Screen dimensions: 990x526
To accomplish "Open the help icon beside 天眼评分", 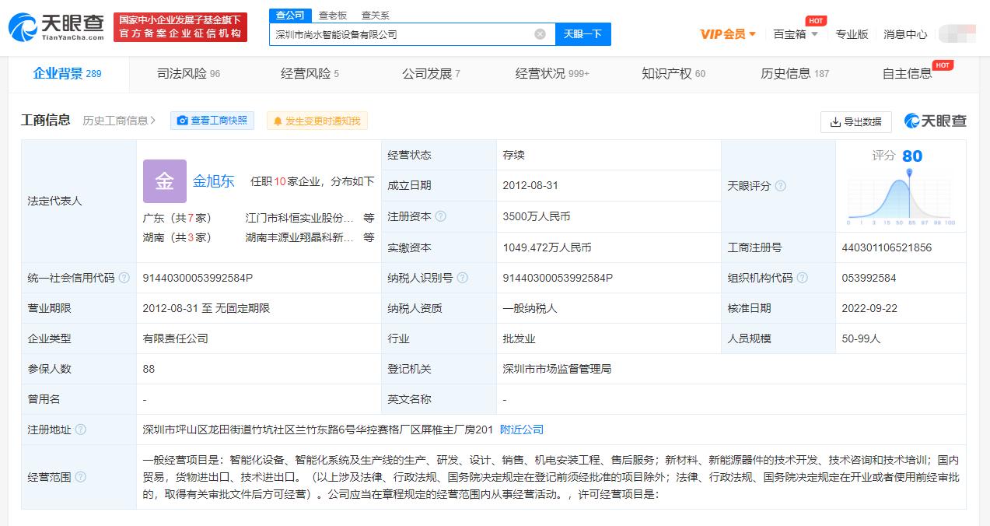I will (780, 186).
